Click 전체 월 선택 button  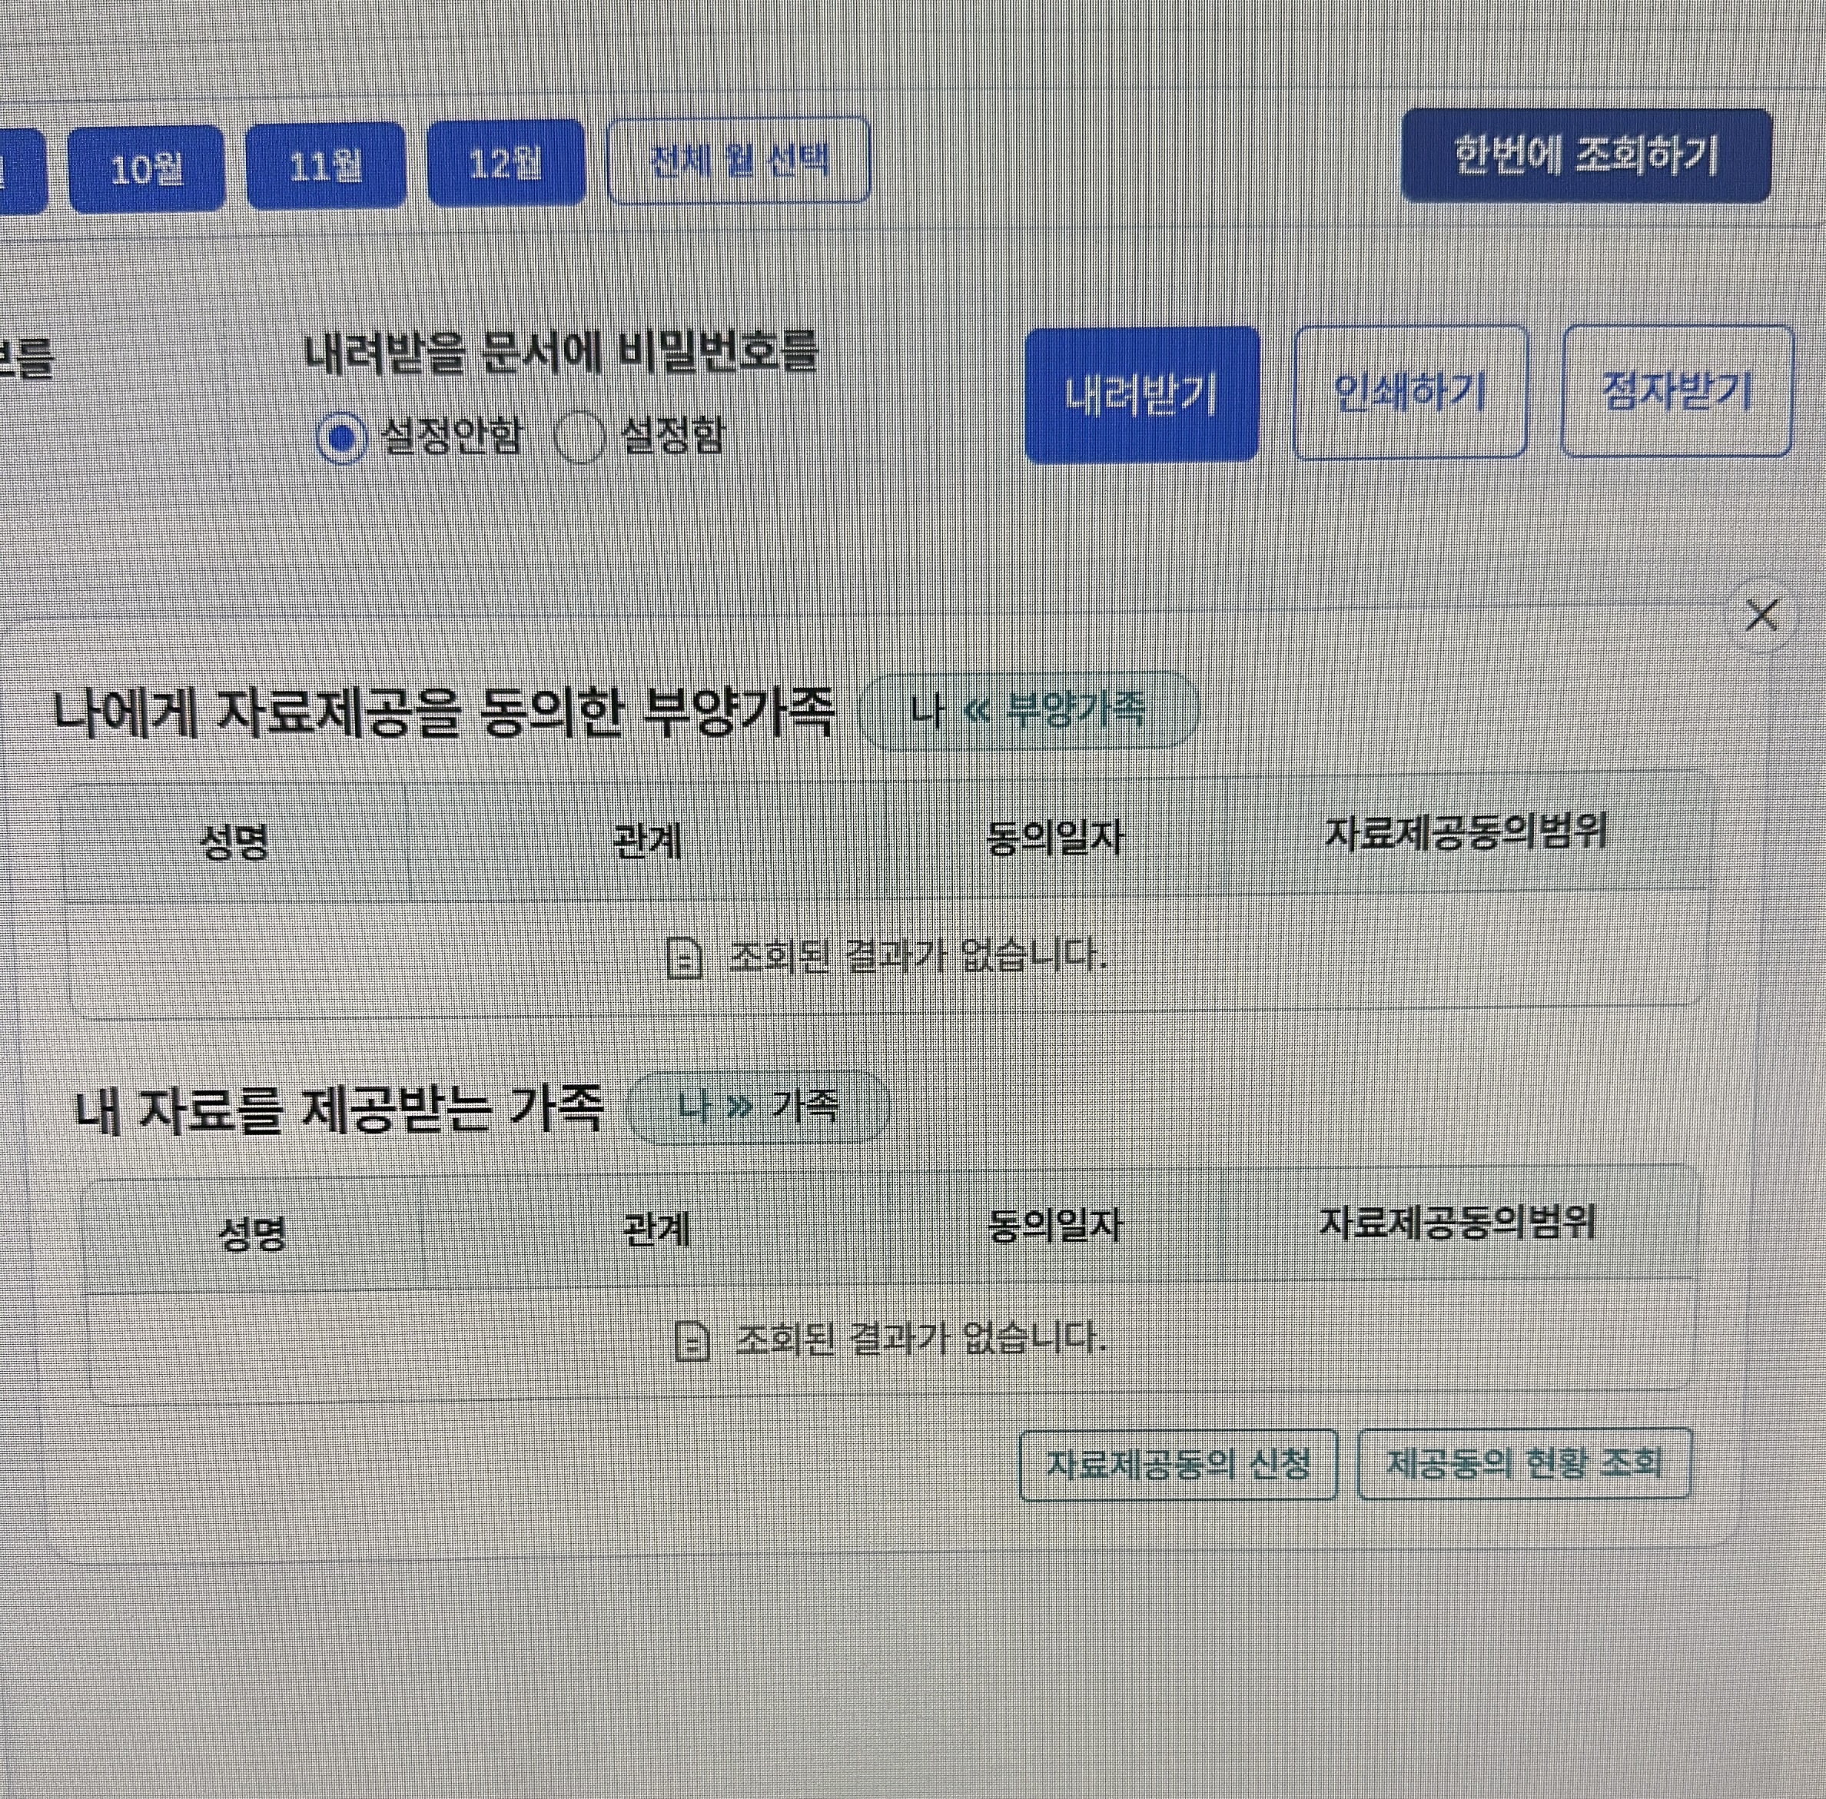pos(738,160)
